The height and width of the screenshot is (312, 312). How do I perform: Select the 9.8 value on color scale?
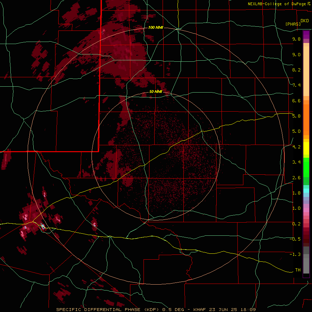pos(296,39)
